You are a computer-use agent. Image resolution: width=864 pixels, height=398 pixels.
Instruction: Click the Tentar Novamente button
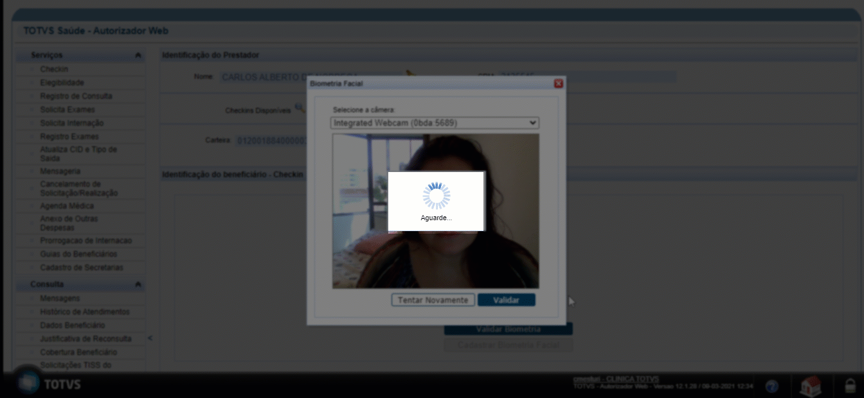click(x=433, y=300)
